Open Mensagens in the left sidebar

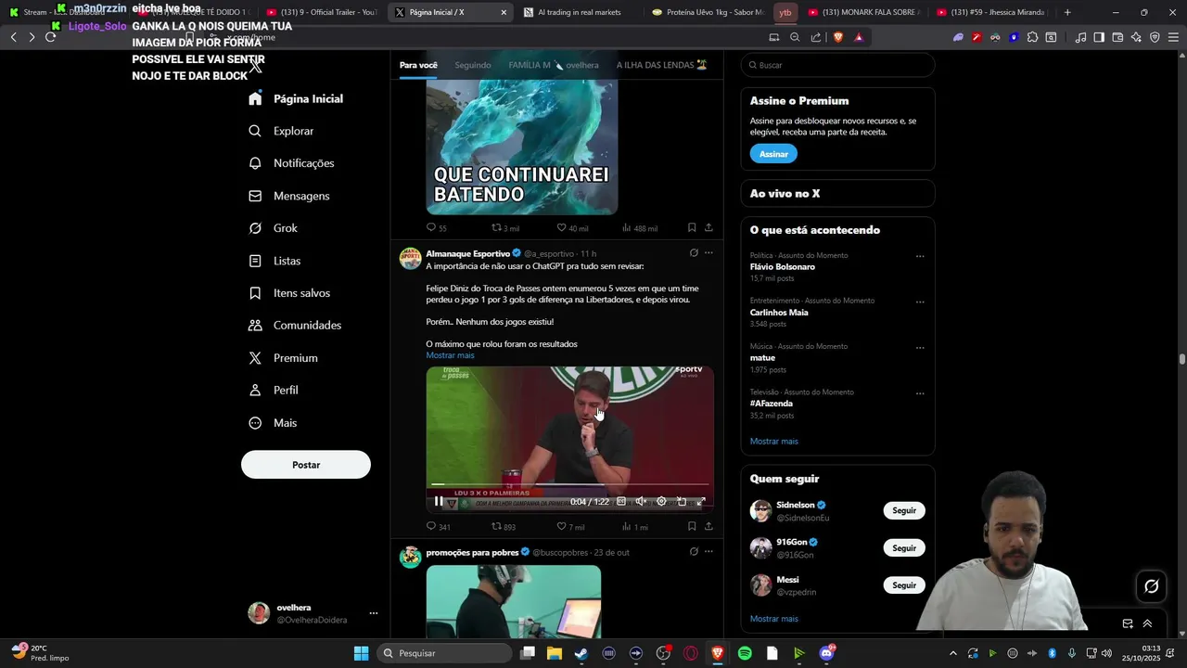click(x=288, y=196)
